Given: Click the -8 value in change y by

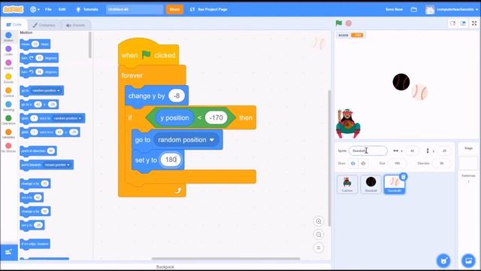Looking at the screenshot, I should pyautogui.click(x=177, y=96).
